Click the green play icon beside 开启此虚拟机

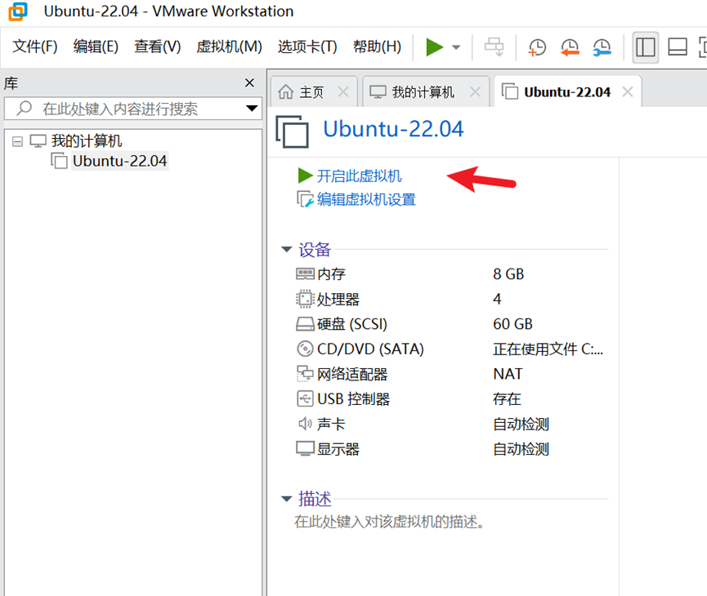(x=305, y=176)
